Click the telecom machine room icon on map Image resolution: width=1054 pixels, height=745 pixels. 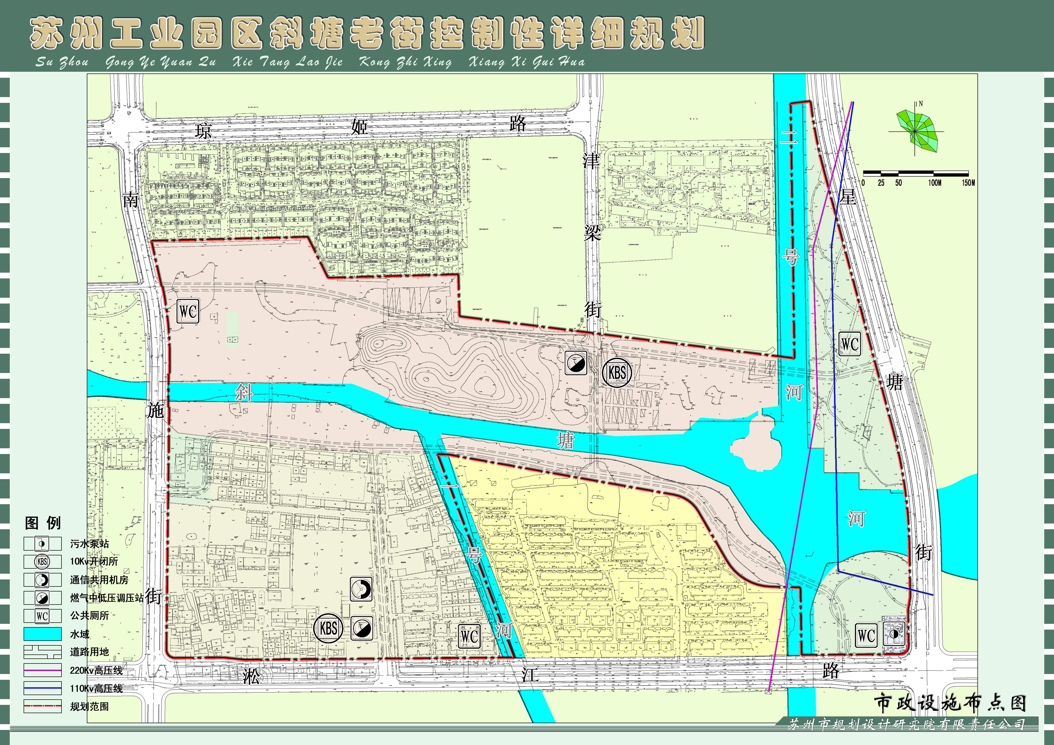pyautogui.click(x=361, y=589)
